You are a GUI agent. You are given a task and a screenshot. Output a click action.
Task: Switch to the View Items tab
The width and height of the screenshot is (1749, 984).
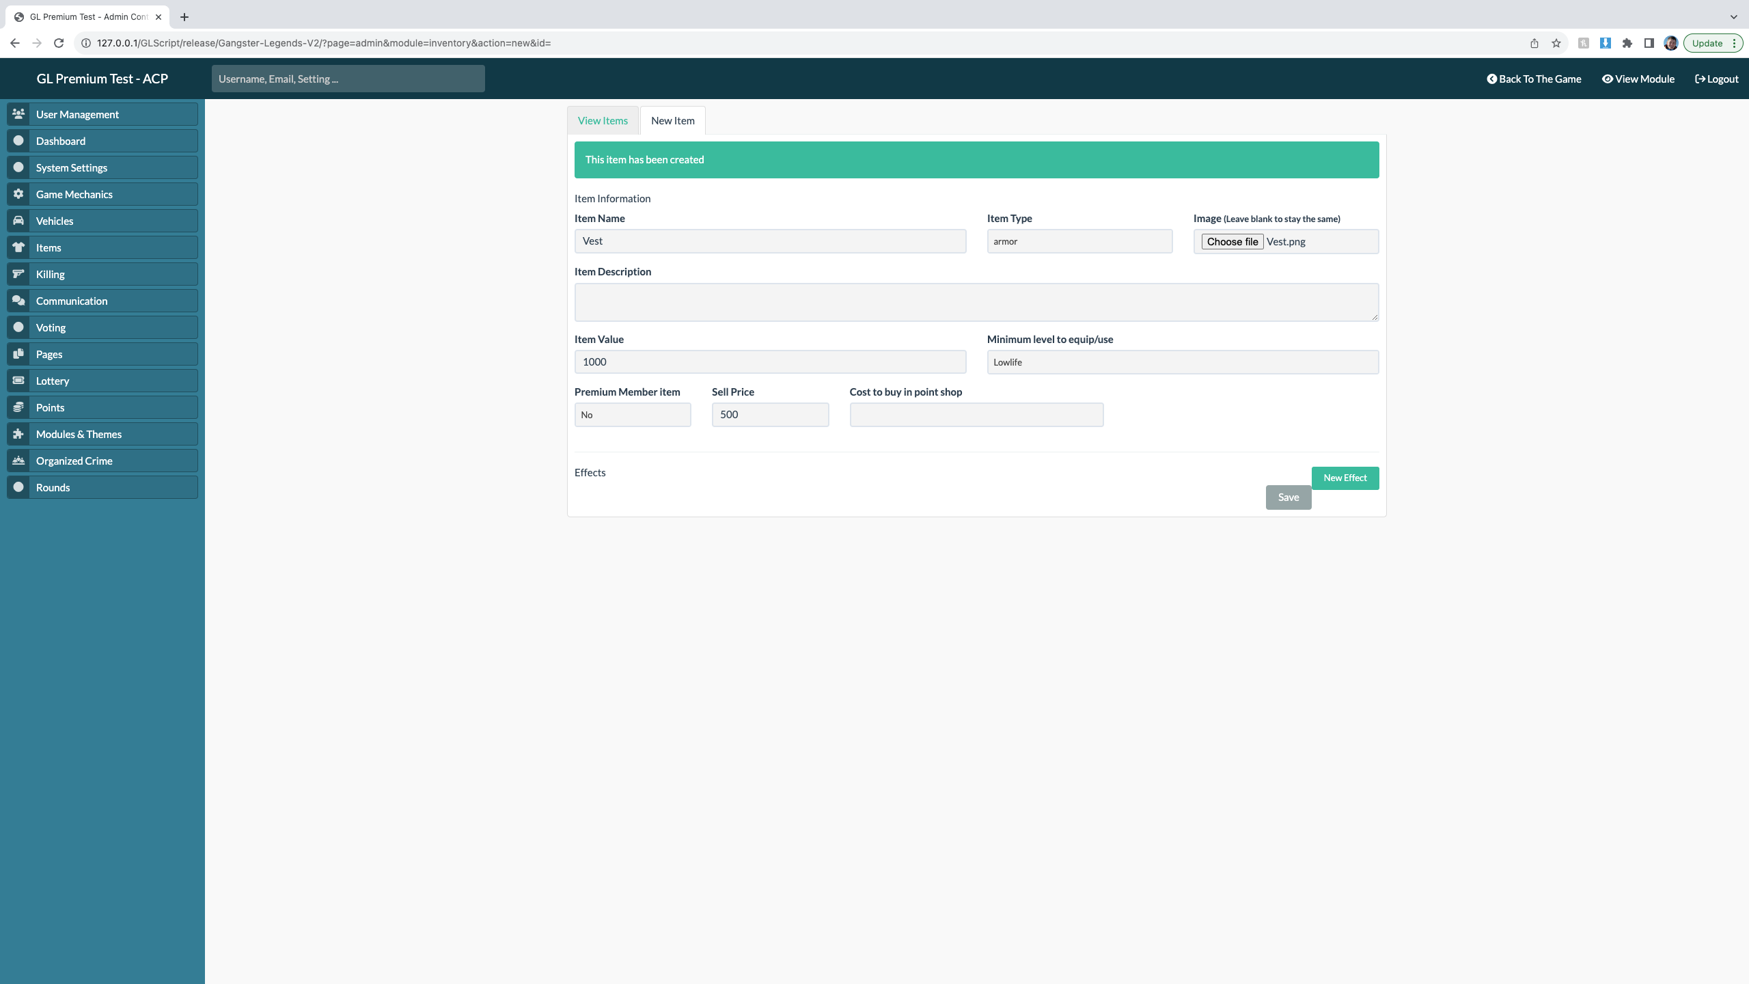(603, 121)
